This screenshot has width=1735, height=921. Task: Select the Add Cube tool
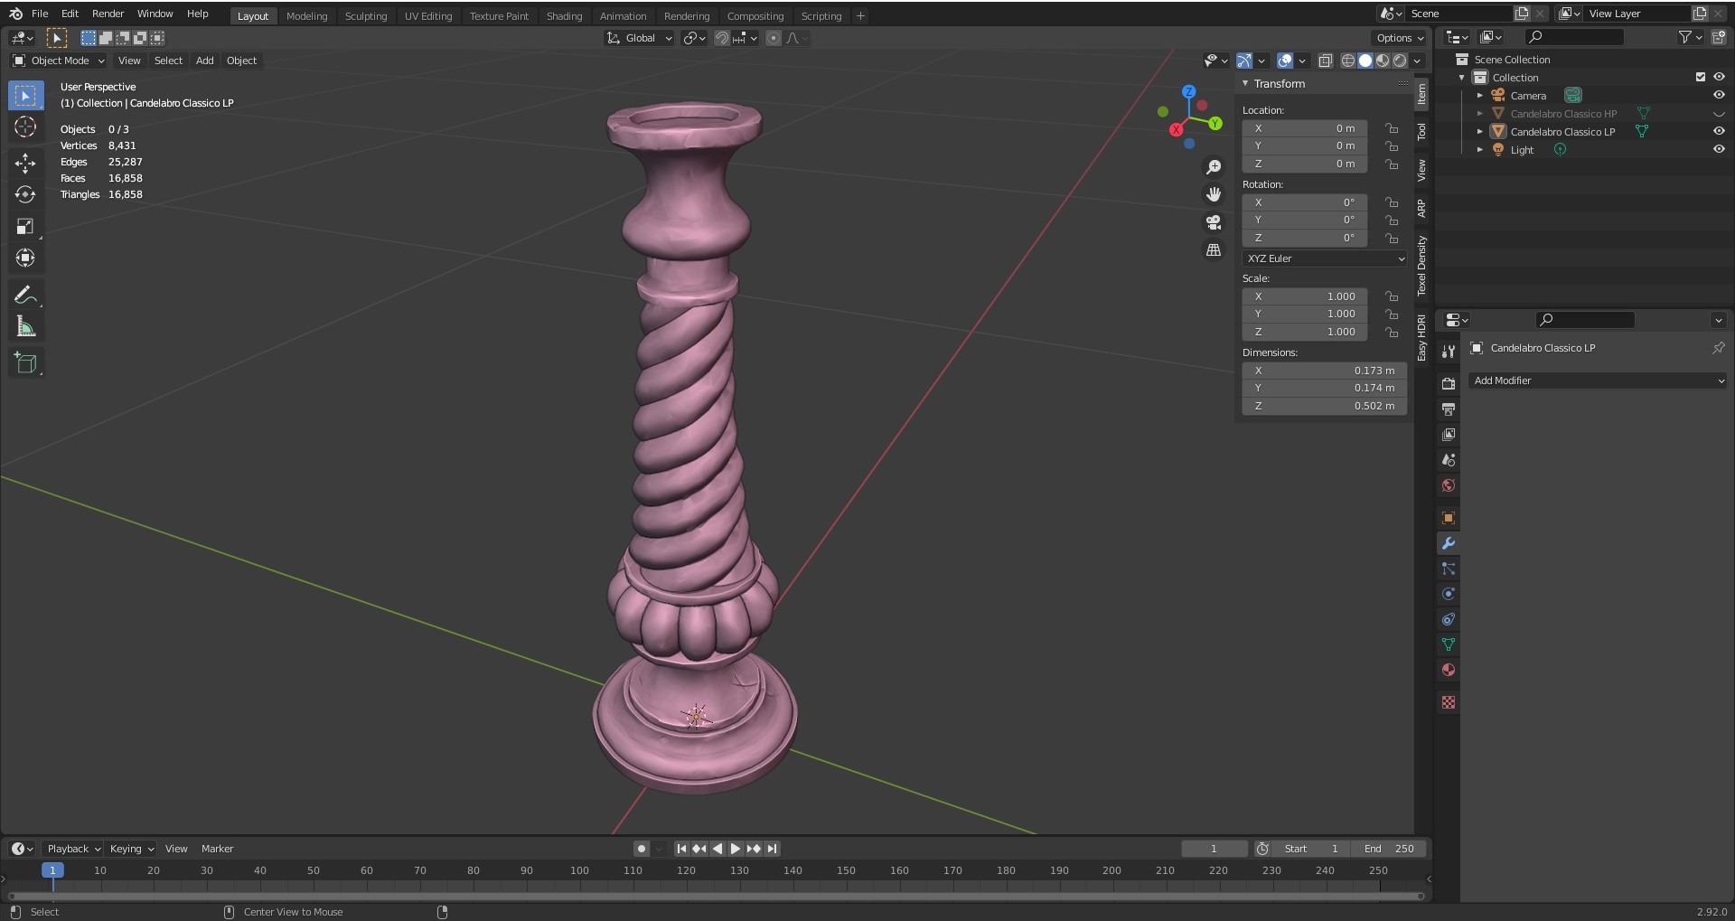[x=25, y=363]
